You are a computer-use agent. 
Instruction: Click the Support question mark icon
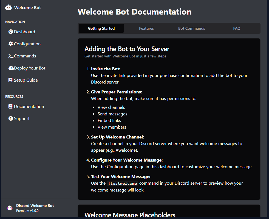click(11, 119)
